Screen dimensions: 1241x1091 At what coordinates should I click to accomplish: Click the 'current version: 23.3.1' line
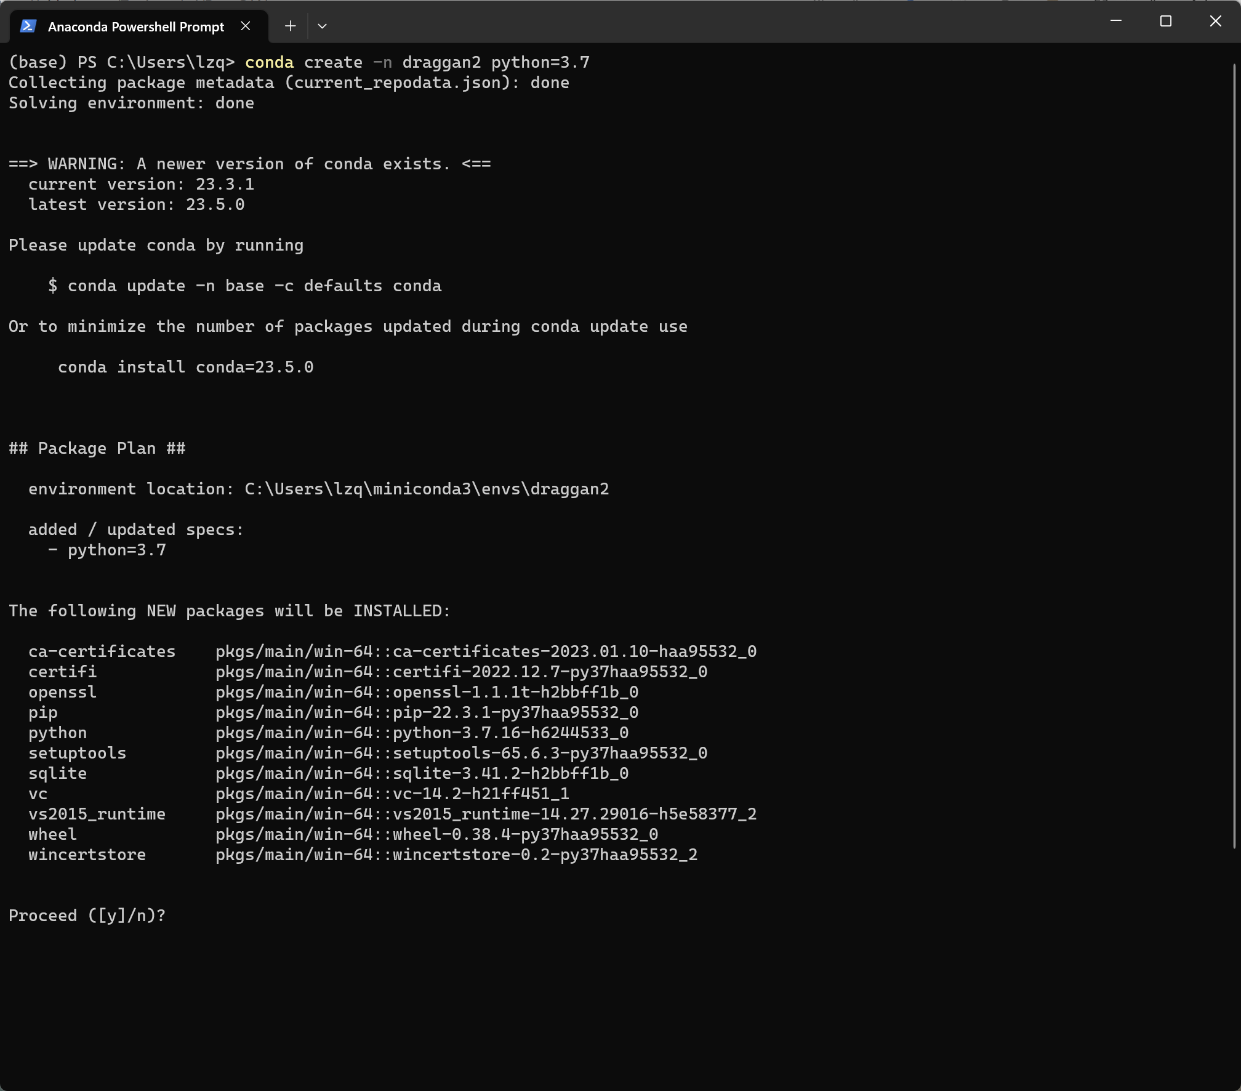141,184
